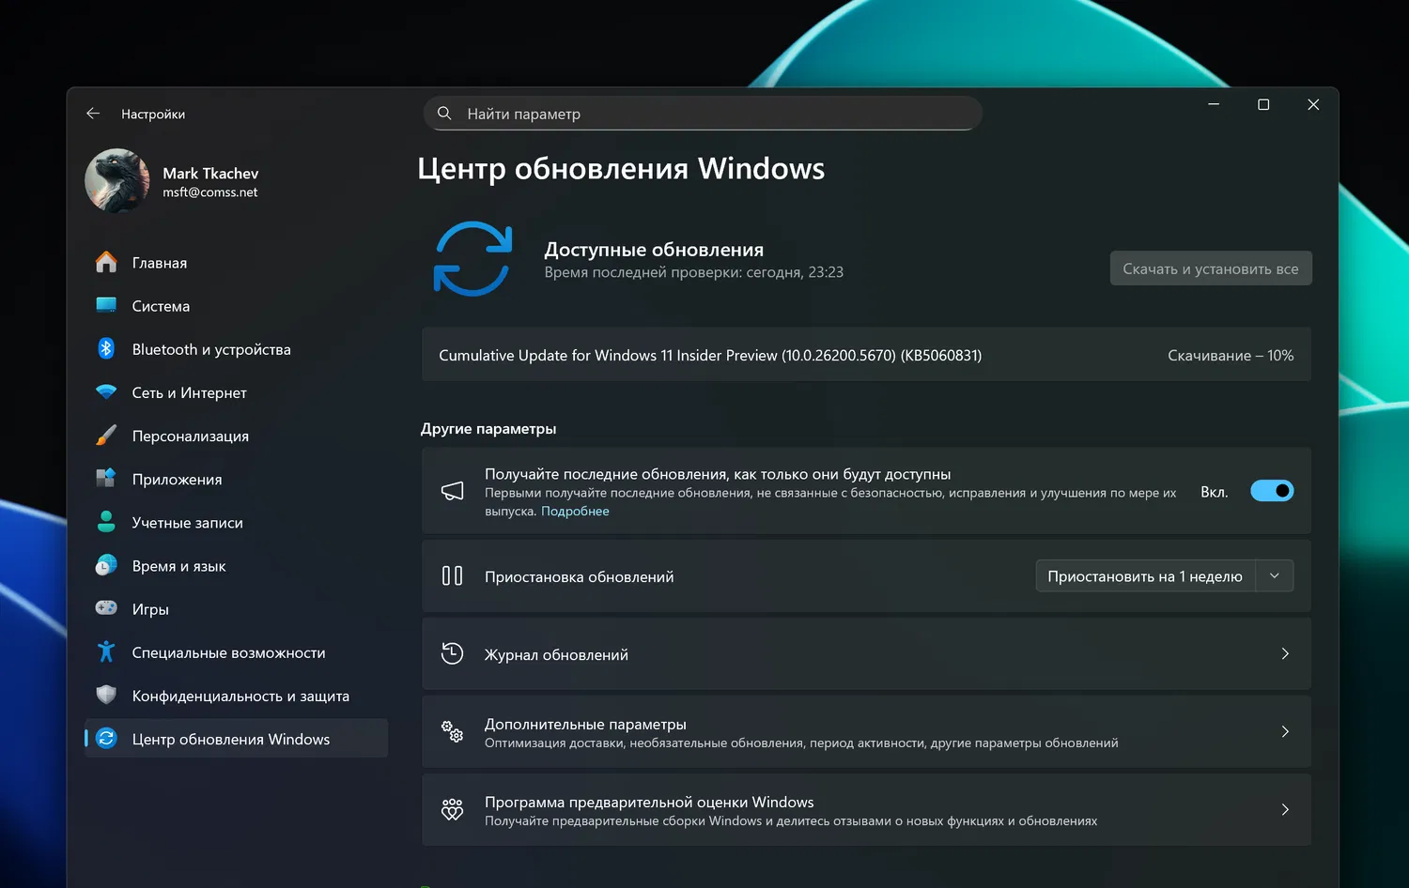
Task: Expand Дополнительные параметры with its chevron
Action: 1285,732
